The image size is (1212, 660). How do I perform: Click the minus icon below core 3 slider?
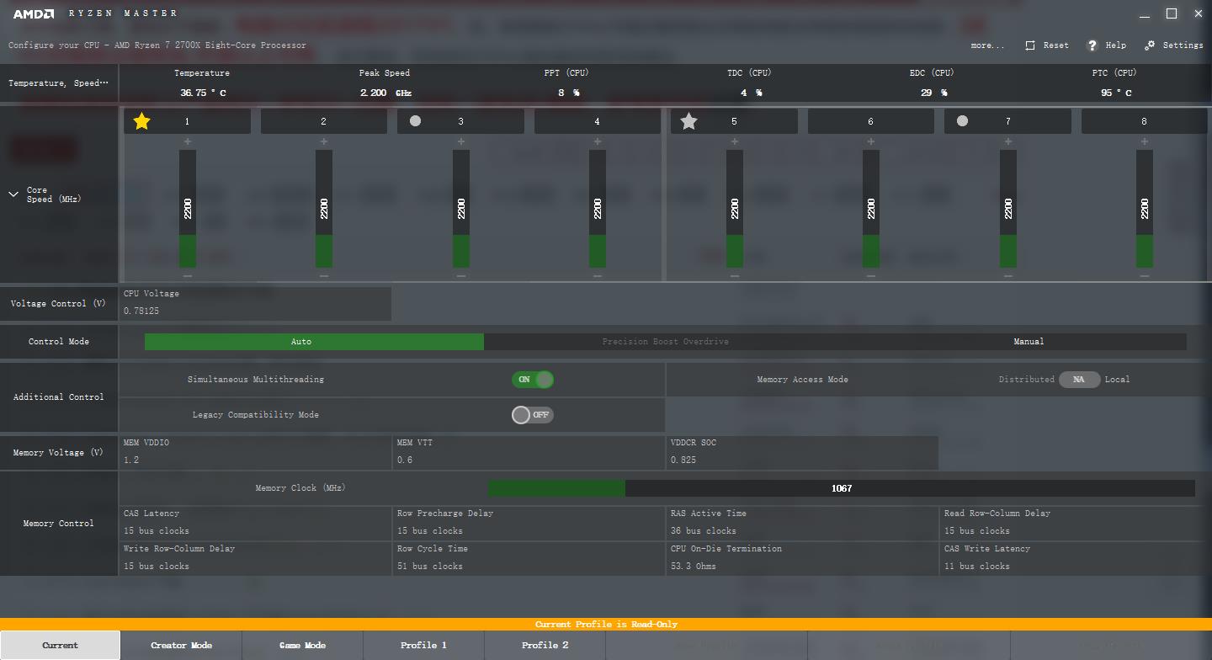[x=461, y=276]
